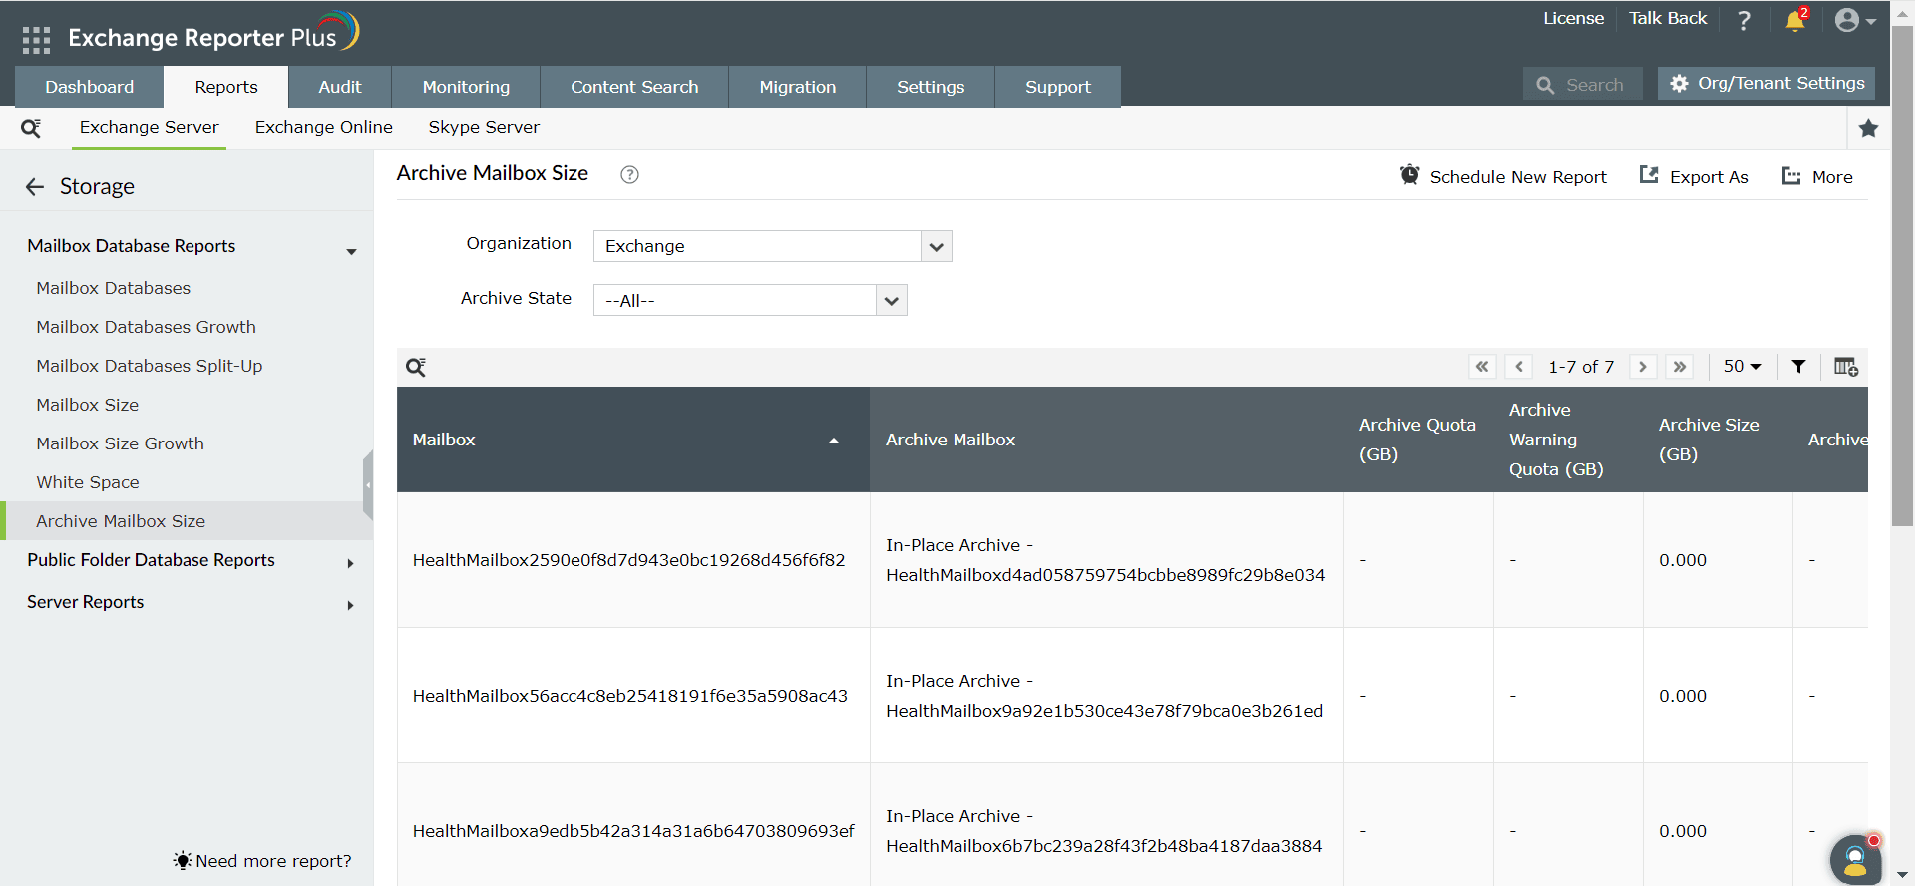Open the Organization dropdown
Image resolution: width=1915 pixels, height=886 pixels.
pos(773,246)
